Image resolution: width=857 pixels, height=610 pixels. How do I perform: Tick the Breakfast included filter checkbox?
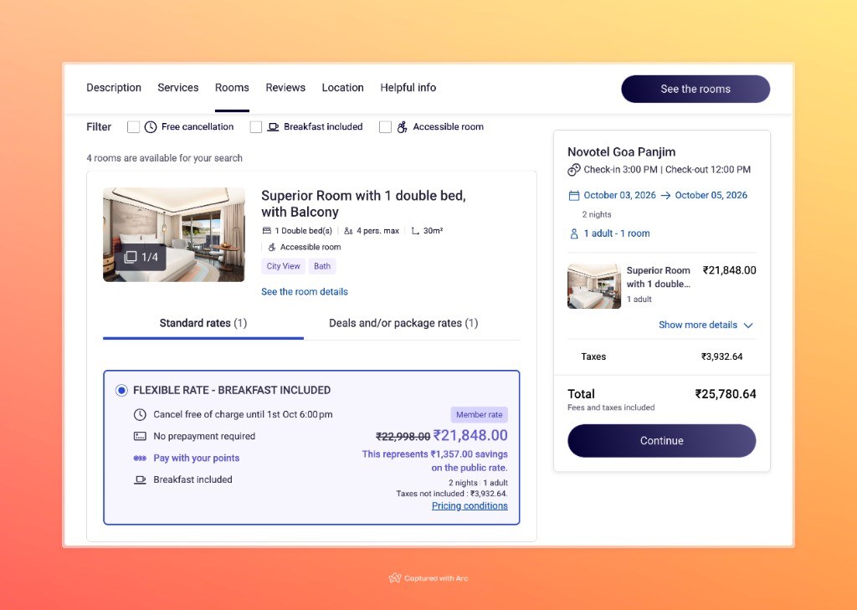click(256, 127)
